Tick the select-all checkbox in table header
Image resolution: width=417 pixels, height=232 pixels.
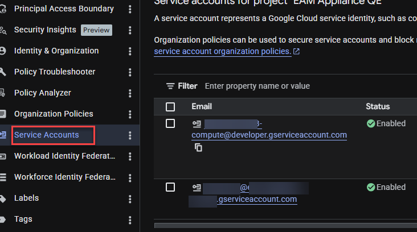[170, 107]
